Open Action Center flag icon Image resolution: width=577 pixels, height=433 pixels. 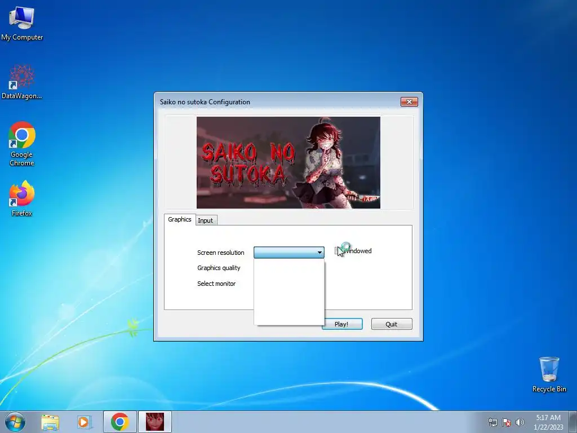click(507, 422)
